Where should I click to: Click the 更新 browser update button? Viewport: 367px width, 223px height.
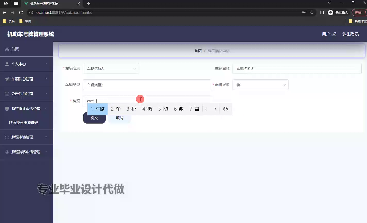click(358, 12)
